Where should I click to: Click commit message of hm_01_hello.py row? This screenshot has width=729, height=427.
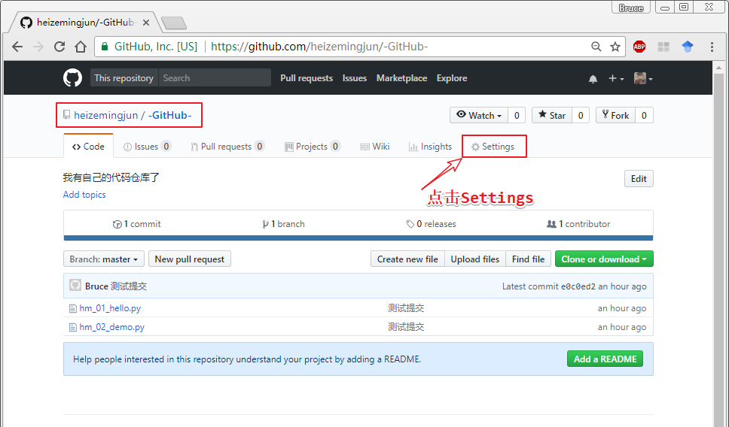click(407, 308)
